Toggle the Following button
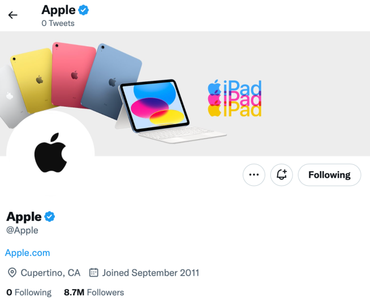The image size is (370, 301). click(329, 175)
